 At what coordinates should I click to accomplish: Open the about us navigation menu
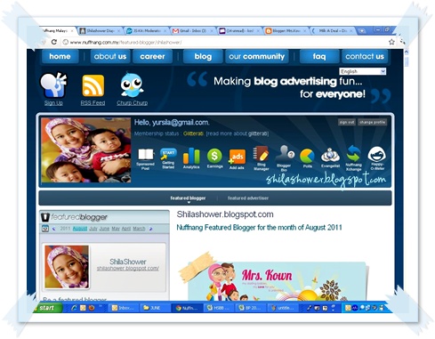tap(110, 56)
